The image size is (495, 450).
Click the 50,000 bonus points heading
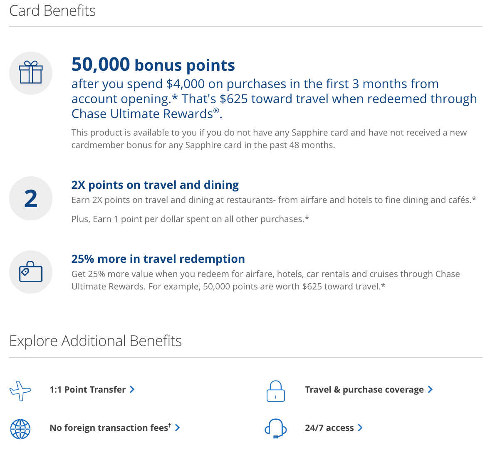click(x=153, y=64)
